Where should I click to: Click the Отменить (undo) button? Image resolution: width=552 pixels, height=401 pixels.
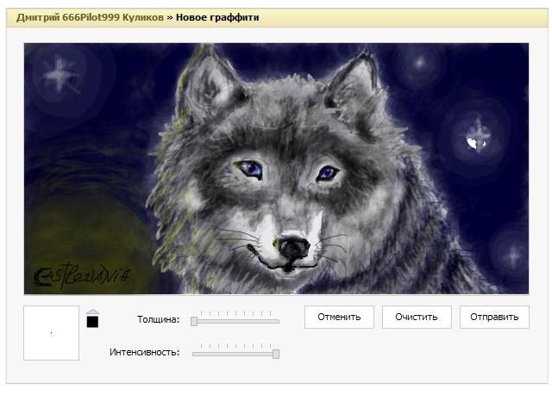pos(338,317)
